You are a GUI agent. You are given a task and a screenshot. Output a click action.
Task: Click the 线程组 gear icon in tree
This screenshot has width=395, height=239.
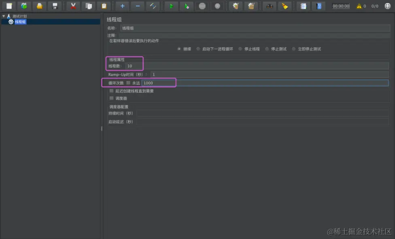[x=11, y=22]
